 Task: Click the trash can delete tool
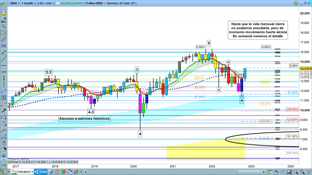tap(4, 143)
